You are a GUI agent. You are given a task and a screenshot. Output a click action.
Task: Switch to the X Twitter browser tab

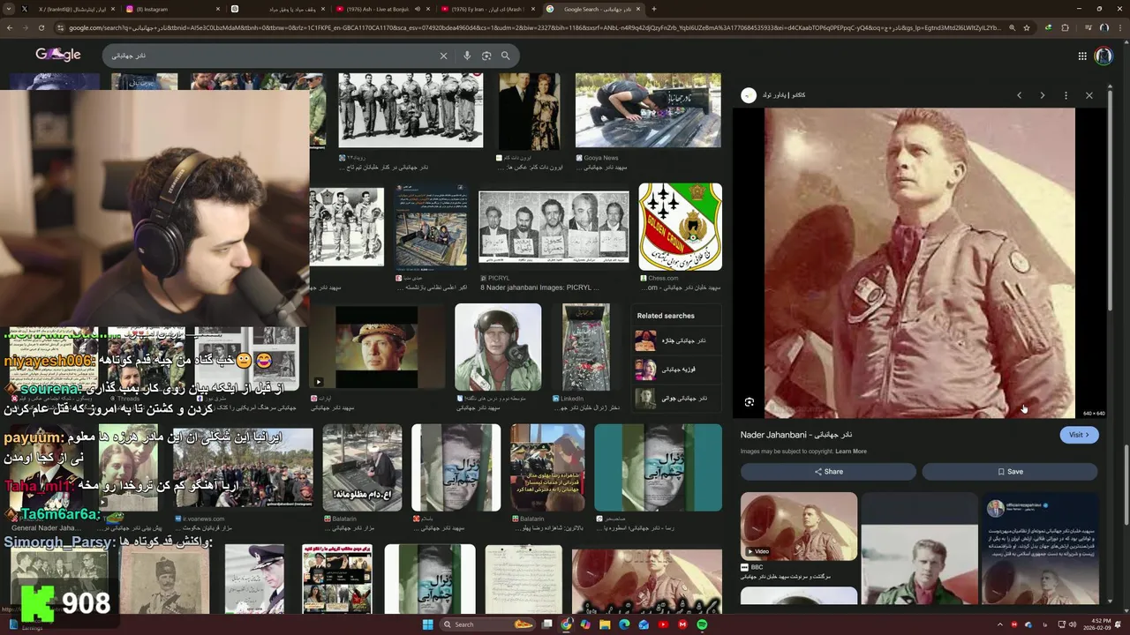pos(66,9)
